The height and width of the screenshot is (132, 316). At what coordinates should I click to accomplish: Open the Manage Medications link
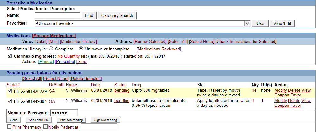click(x=54, y=36)
